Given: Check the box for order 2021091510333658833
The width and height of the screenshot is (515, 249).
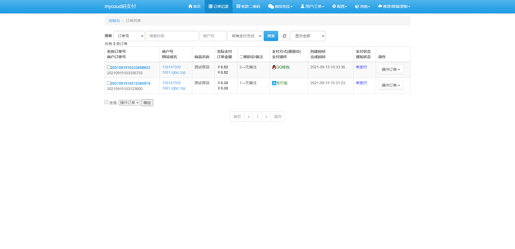Looking at the screenshot, I should 109,67.
